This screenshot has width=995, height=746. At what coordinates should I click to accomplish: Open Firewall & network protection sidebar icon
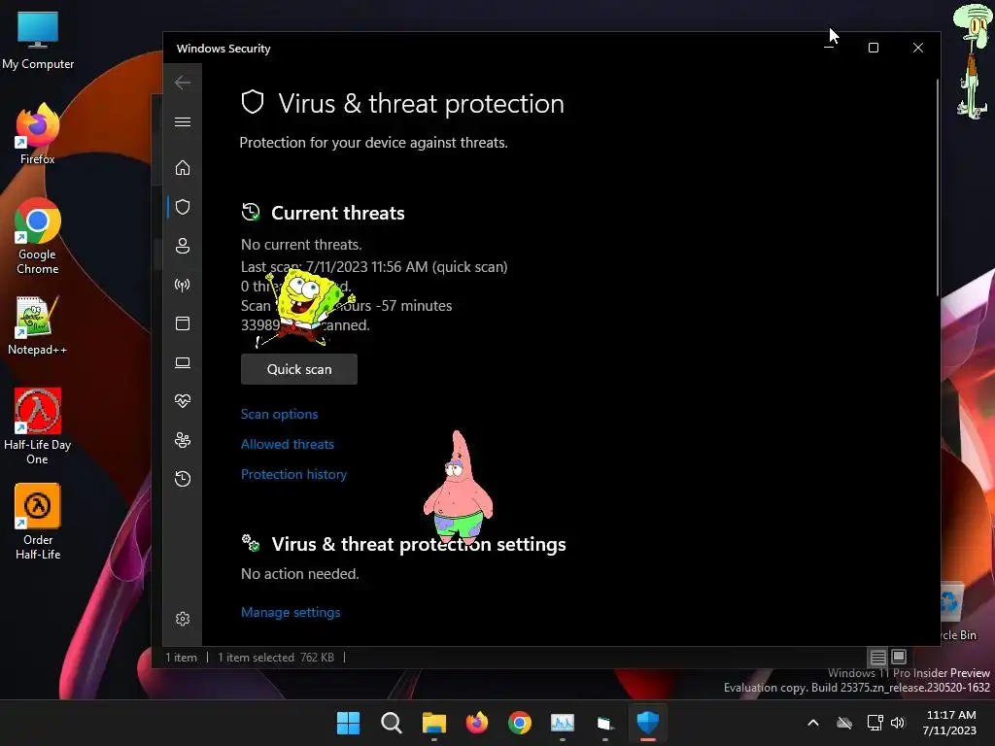tap(183, 285)
